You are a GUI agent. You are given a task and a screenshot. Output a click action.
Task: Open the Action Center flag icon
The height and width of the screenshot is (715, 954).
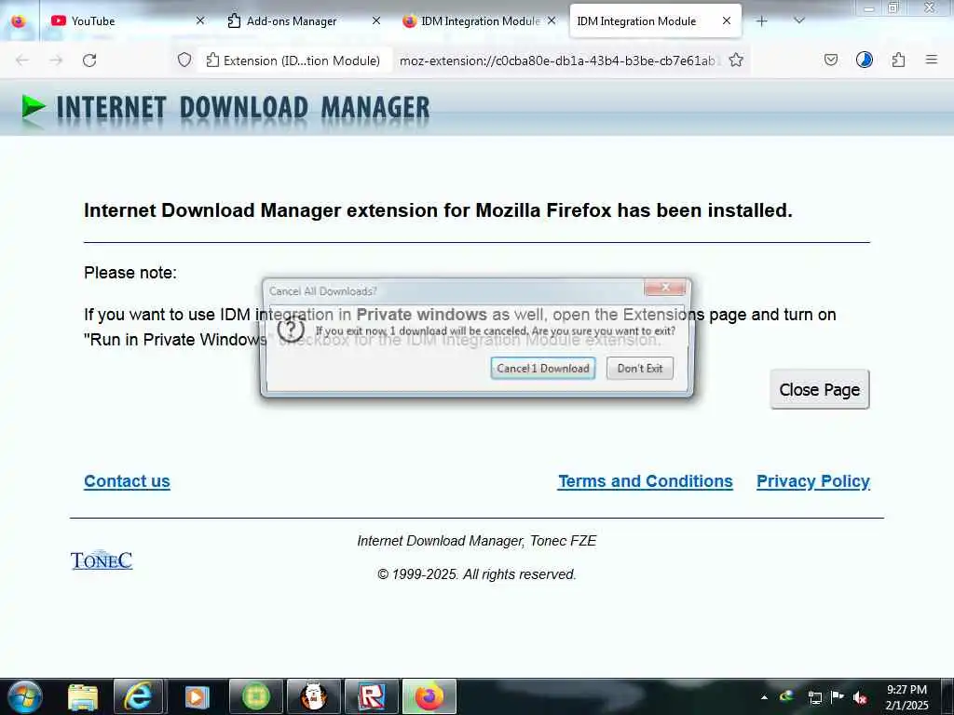click(x=838, y=696)
